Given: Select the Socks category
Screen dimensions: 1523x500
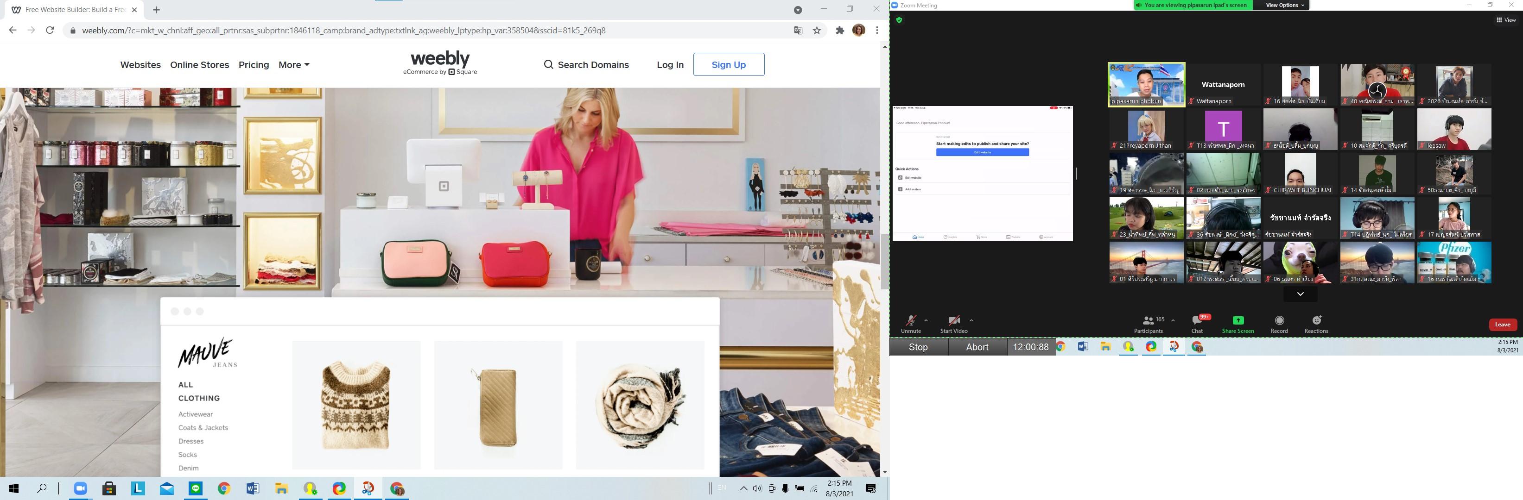Looking at the screenshot, I should [187, 455].
